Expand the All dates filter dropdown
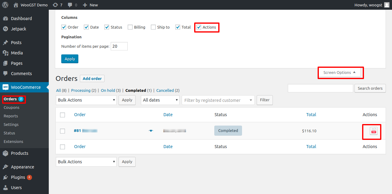The height and width of the screenshot is (194, 392). click(x=160, y=100)
